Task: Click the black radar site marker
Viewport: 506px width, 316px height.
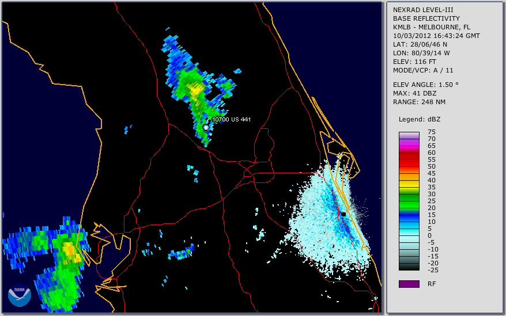Action: tap(343, 214)
